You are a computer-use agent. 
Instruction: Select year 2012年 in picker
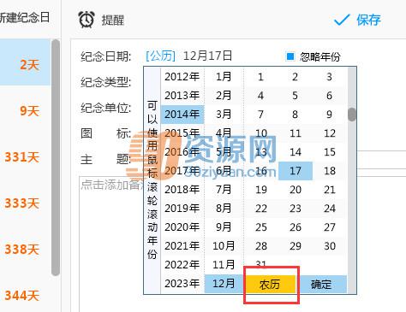pos(182,77)
